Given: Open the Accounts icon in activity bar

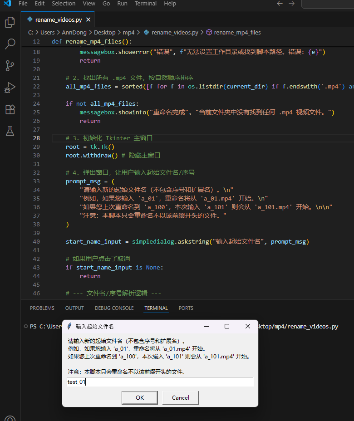Looking at the screenshot, I should 10,418.
